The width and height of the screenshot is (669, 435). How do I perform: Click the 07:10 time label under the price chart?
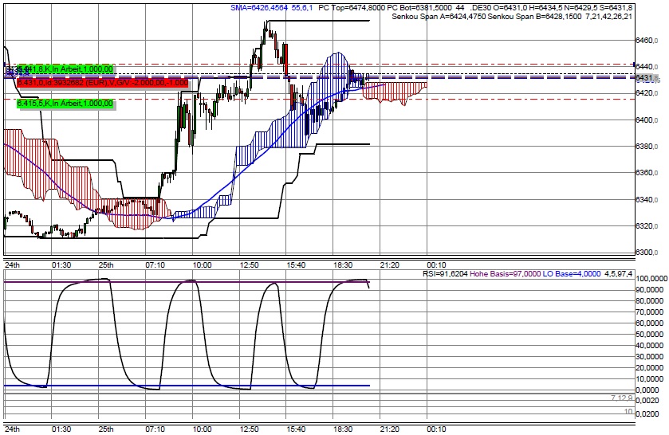click(x=155, y=265)
